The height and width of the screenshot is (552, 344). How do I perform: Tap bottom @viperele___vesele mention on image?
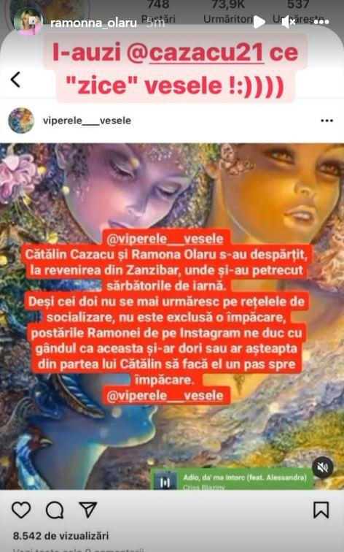click(x=165, y=395)
